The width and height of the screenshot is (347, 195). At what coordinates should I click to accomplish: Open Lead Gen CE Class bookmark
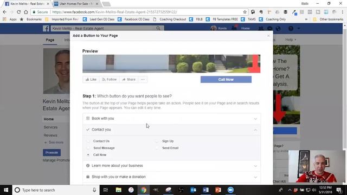(99, 19)
